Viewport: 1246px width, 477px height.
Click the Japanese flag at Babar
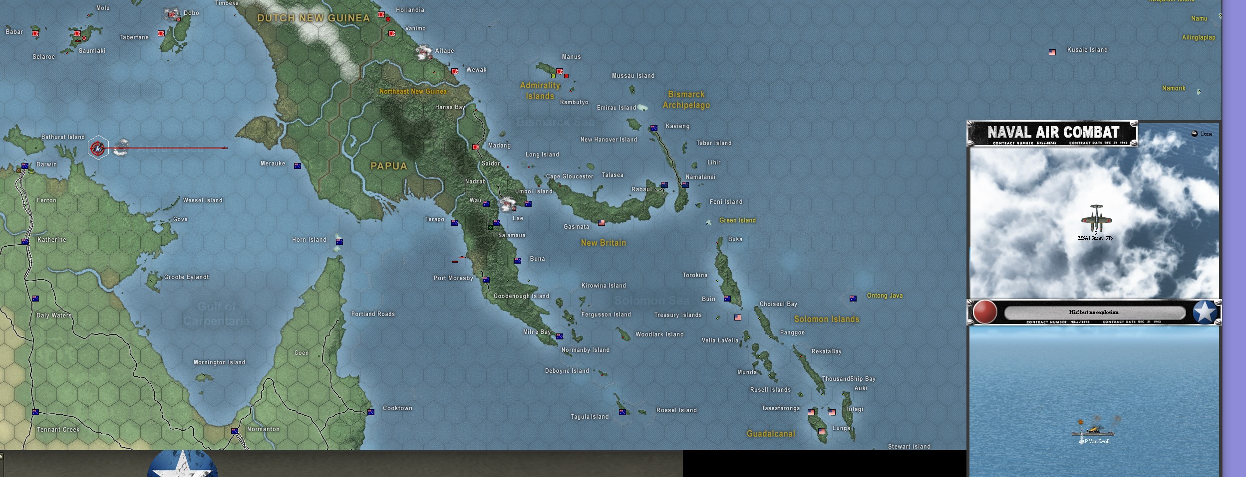tap(35, 33)
